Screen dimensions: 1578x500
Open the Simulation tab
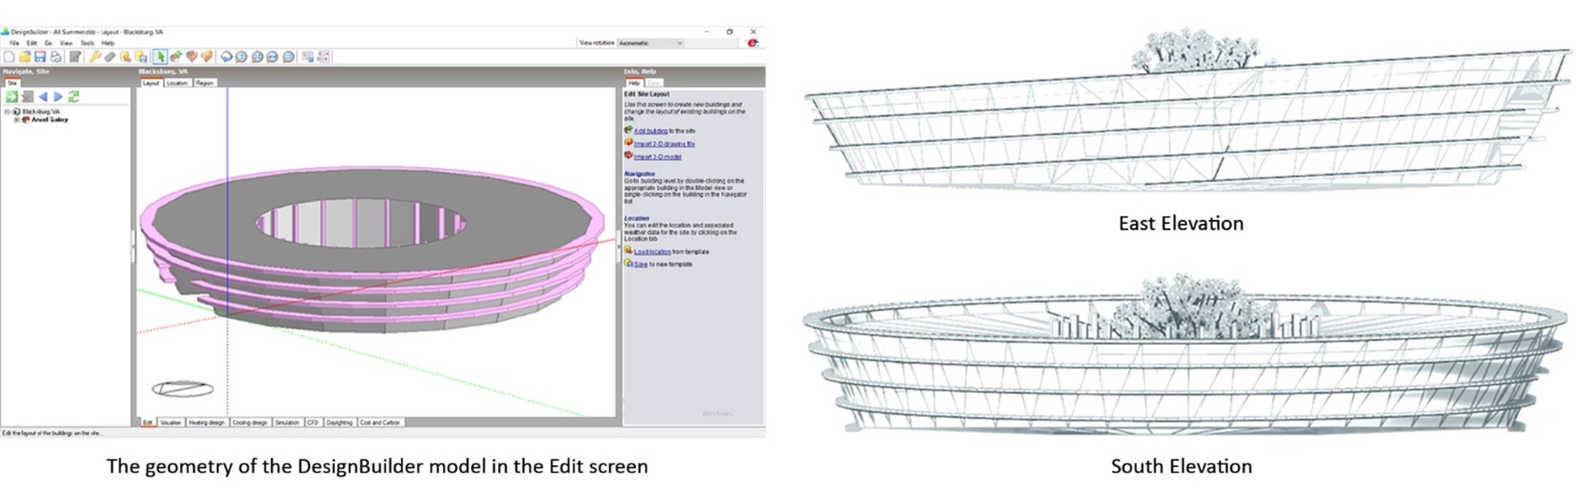pyautogui.click(x=287, y=422)
